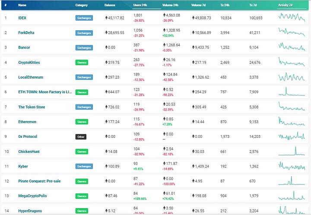Sort by Activity 7d column header
Screen dimensions: 311x215
(285, 5)
